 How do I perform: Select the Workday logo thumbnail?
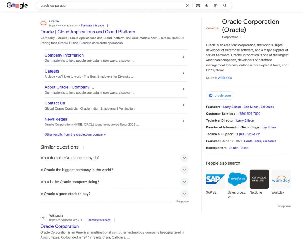(x=281, y=179)
